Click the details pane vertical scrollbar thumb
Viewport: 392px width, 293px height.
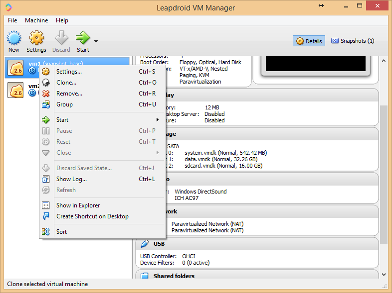coord(384,175)
